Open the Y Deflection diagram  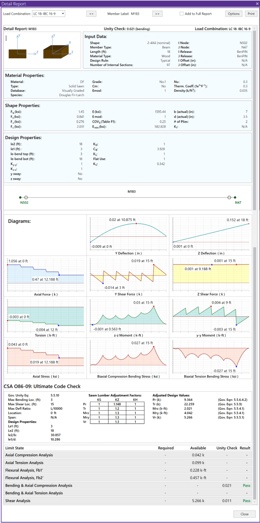point(128,235)
